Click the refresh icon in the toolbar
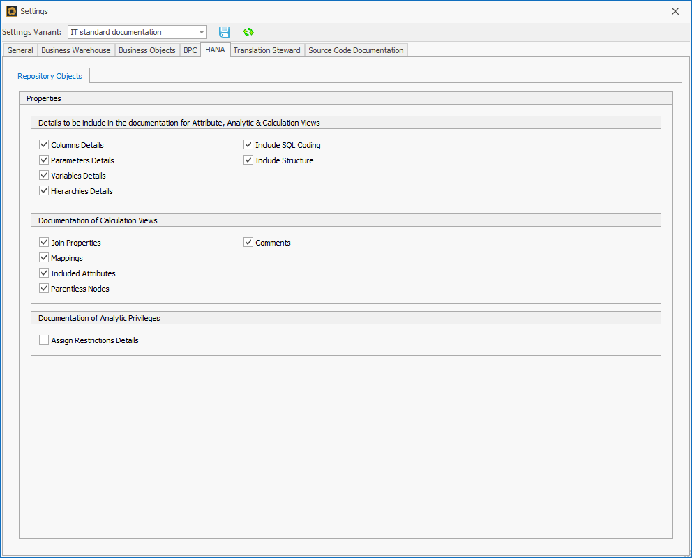Screen dimensions: 692x558 [248, 32]
